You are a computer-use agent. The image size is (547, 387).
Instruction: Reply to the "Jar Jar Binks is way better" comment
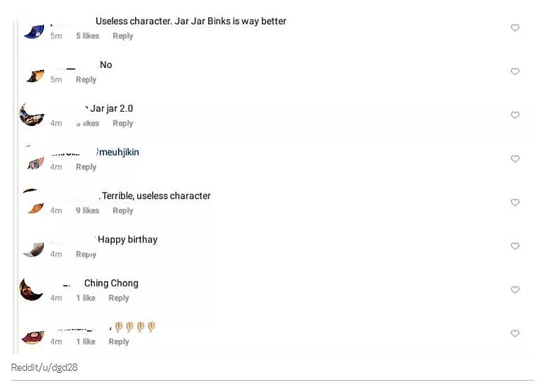click(122, 36)
